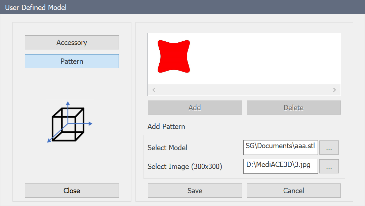Close the User Defined Model dialog
The image size is (365, 206).
click(x=72, y=191)
